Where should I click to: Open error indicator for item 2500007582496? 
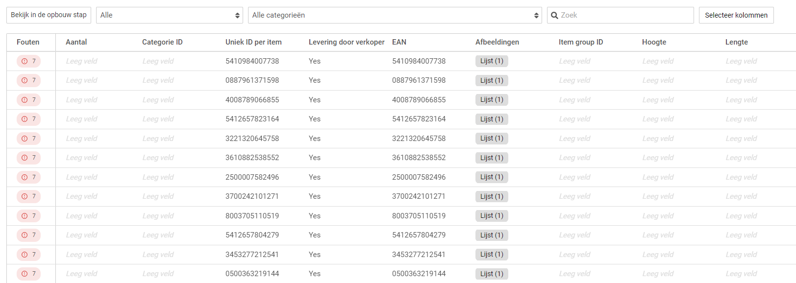tap(28, 177)
